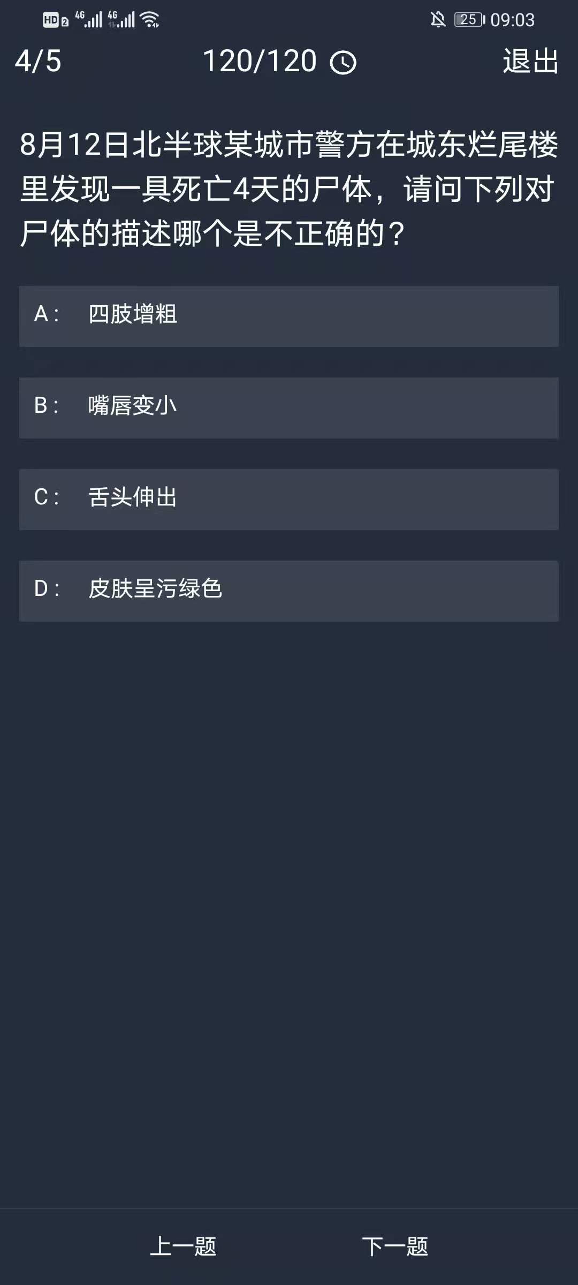Tap the 4/5 question counter

[x=38, y=61]
